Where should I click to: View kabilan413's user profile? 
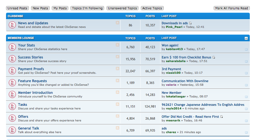coord(174,49)
